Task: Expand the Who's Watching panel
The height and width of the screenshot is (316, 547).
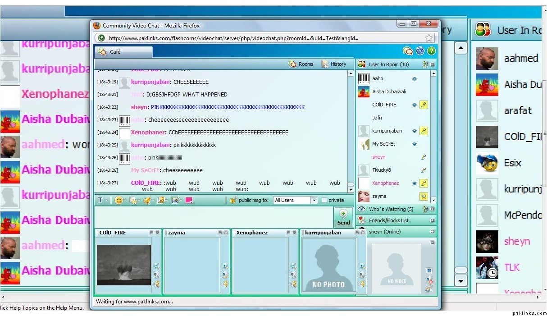Action: tap(432, 209)
